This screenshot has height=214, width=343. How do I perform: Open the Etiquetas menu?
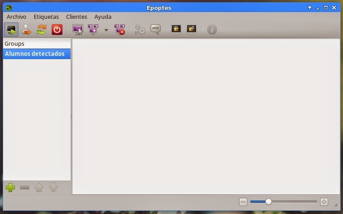[x=46, y=17]
